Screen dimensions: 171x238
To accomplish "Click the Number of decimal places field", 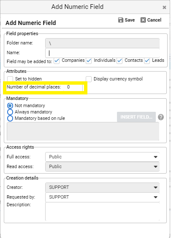I will coord(73,87).
